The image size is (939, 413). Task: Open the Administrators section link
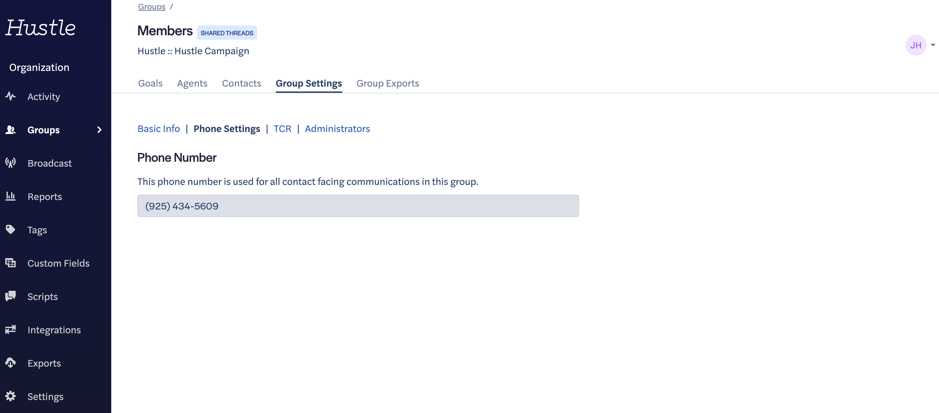[x=337, y=129]
